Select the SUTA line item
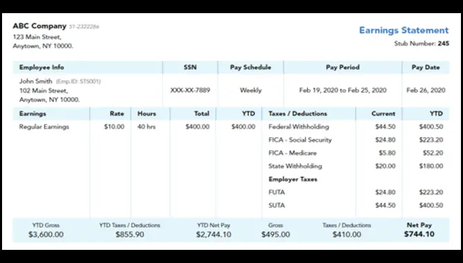This screenshot has width=463, height=263. [276, 206]
